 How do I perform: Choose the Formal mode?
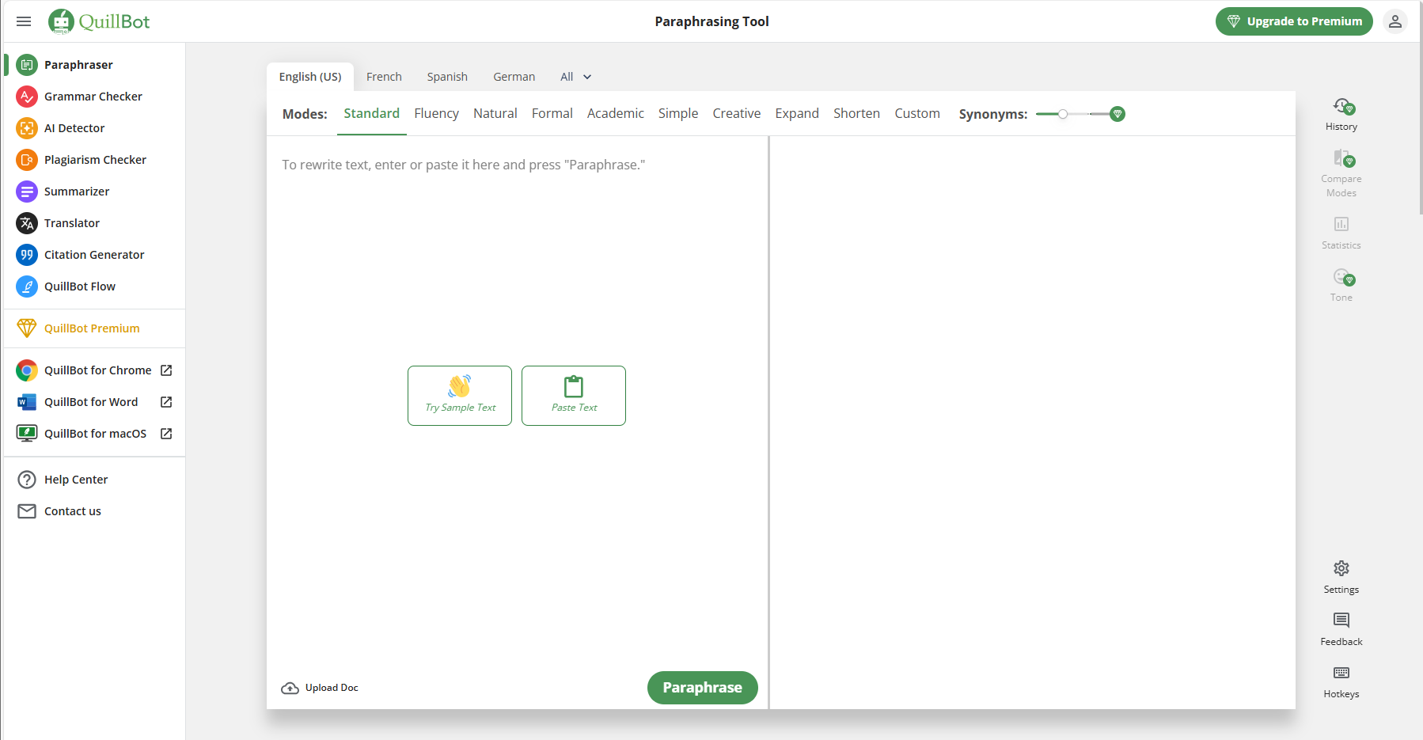(x=552, y=113)
